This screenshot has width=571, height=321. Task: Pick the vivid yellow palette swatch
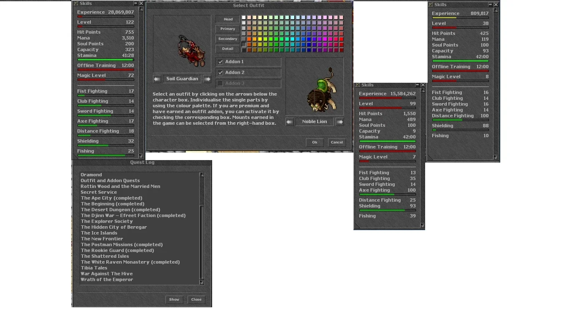click(260, 39)
